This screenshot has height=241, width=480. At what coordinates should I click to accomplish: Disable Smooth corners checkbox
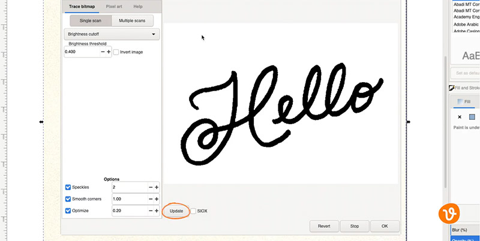(x=68, y=199)
